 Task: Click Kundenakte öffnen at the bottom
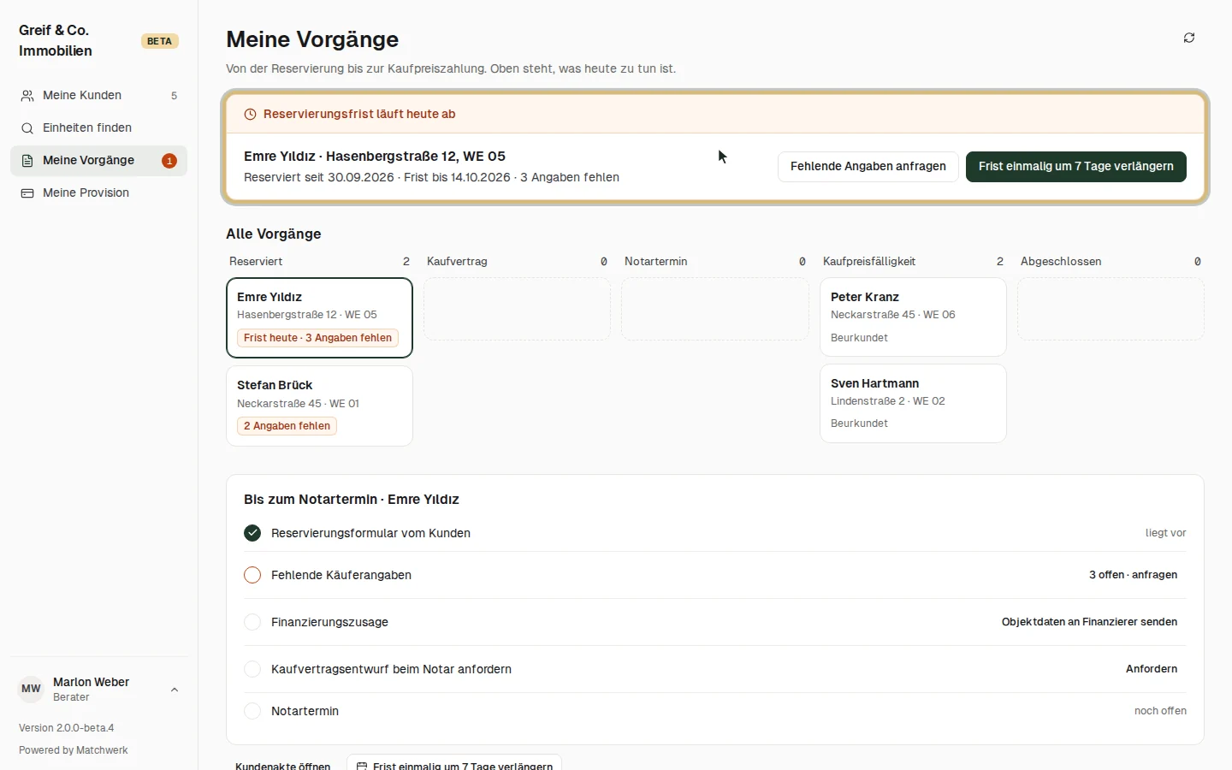click(x=283, y=764)
